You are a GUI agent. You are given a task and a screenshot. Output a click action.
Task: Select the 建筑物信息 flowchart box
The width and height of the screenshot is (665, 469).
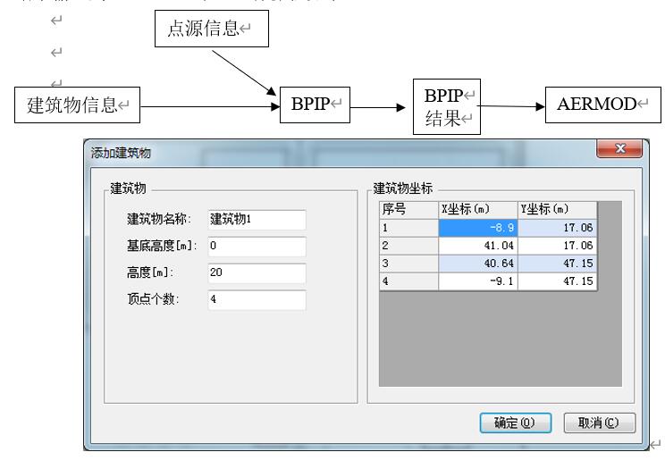pyautogui.click(x=78, y=105)
